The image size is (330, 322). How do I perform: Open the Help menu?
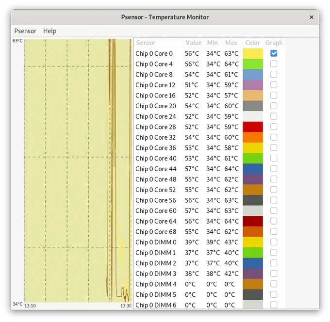tap(49, 31)
